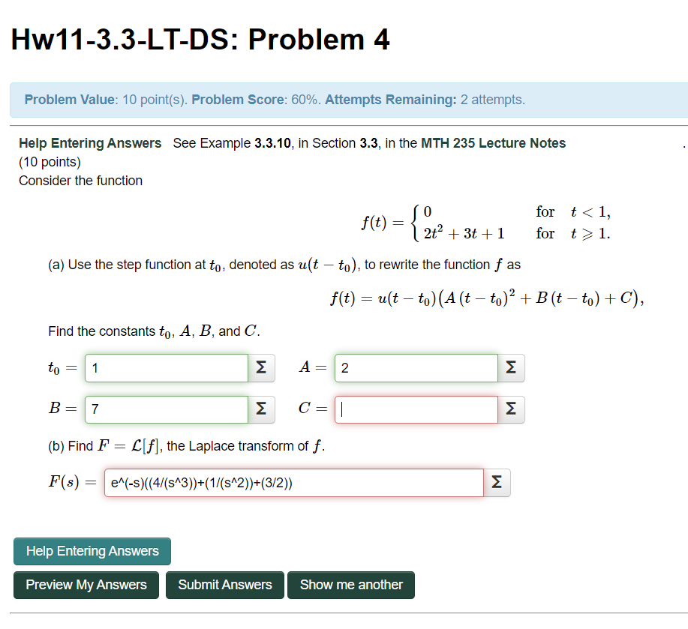Click the green Help Entering Answers button
Screen dimensions: 688x629
pos(92,550)
